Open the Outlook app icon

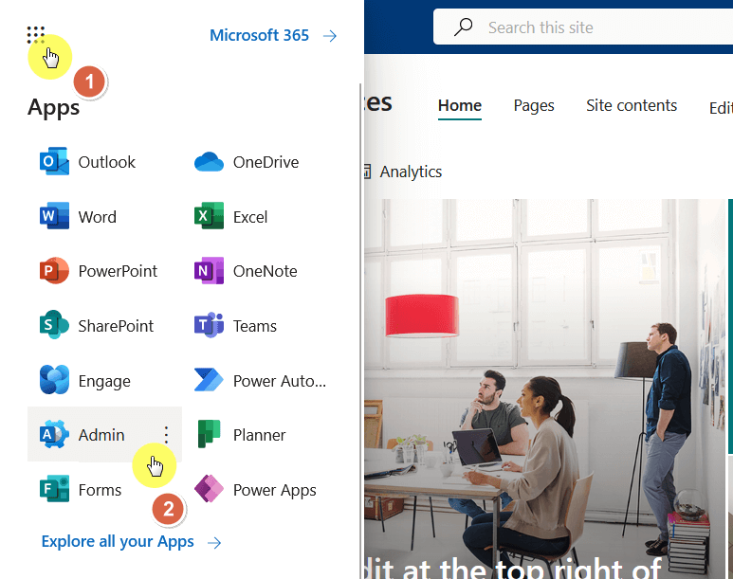(54, 162)
